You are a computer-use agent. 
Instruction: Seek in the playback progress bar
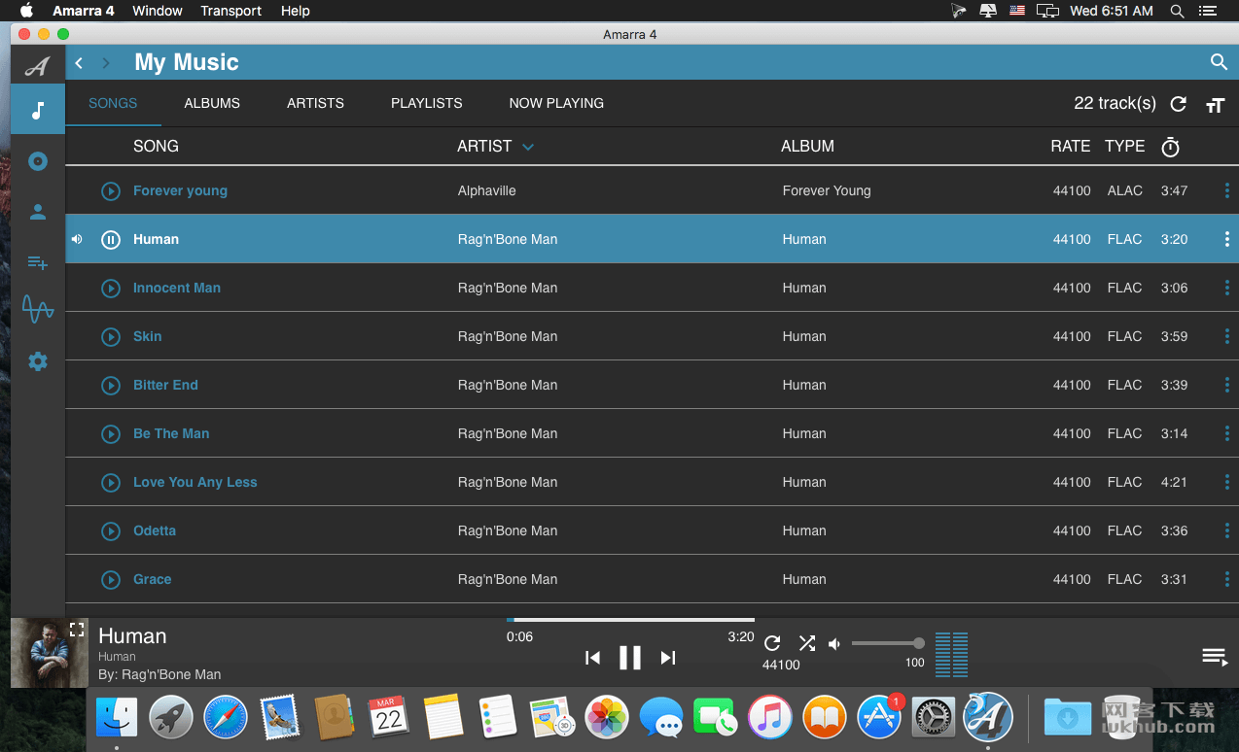click(x=630, y=620)
